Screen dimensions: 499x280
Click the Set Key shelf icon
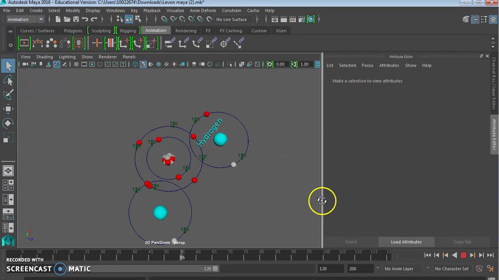coord(97,43)
